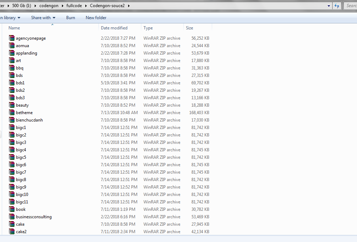Navigate to fullcode in breadcrumb path
This screenshot has height=242, width=357.
pos(74,5)
